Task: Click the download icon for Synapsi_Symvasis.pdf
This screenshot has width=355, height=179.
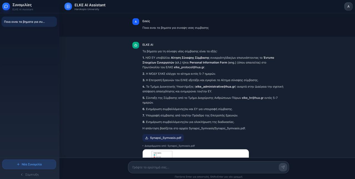Action: [x=147, y=138]
